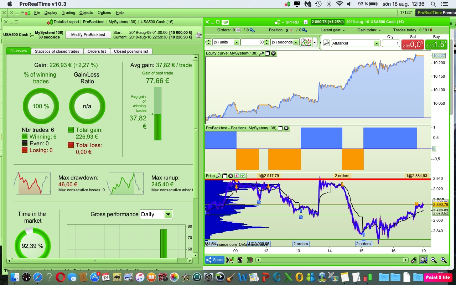The height and width of the screenshot is (285, 456).
Task: Launch Opera from the Dock
Action: pos(61,277)
